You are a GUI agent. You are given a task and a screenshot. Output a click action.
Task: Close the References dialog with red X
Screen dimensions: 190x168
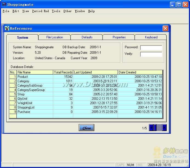coord(165,29)
